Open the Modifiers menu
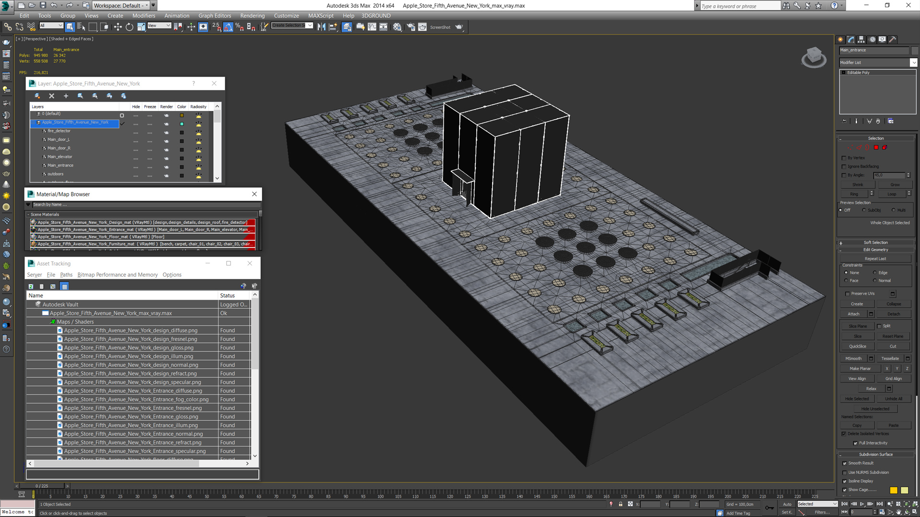Image resolution: width=920 pixels, height=517 pixels. 144,16
